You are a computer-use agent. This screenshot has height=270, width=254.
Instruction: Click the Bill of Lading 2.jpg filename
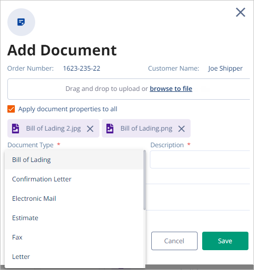pyautogui.click(x=54, y=128)
